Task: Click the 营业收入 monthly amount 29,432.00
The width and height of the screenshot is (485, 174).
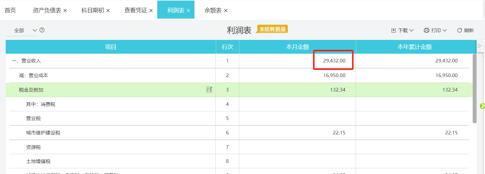Action: [x=334, y=61]
